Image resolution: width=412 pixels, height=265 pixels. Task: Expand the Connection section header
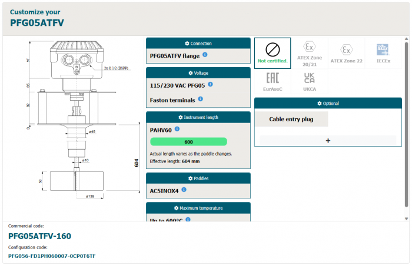198,44
